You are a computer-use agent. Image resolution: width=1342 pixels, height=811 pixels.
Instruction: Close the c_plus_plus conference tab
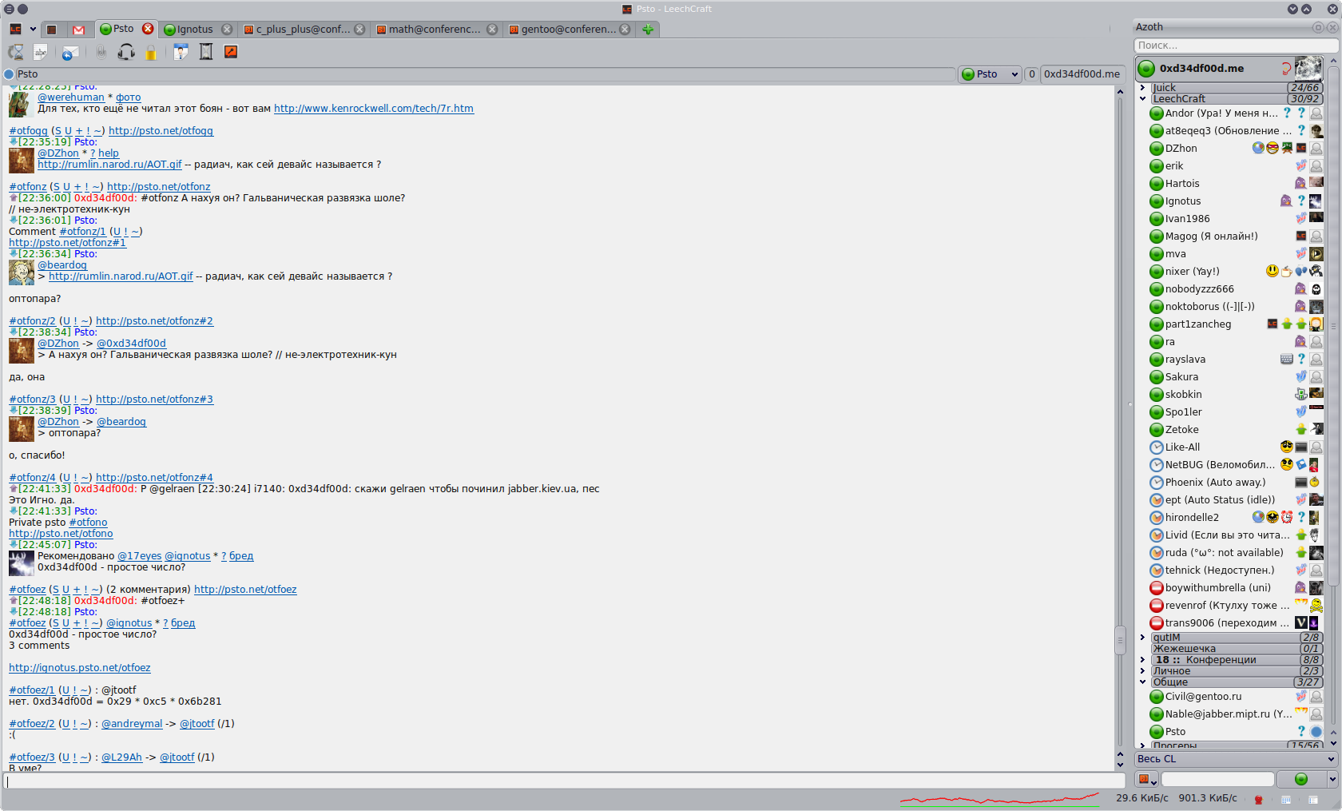tap(359, 30)
